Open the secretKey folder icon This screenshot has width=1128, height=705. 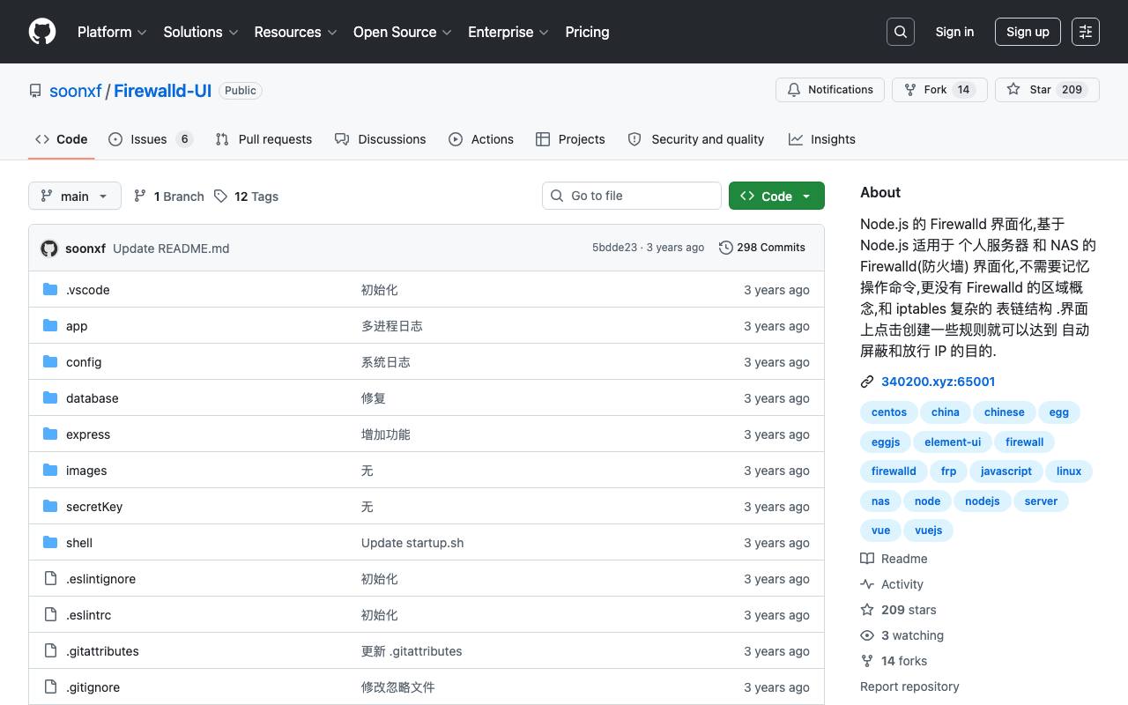50,506
